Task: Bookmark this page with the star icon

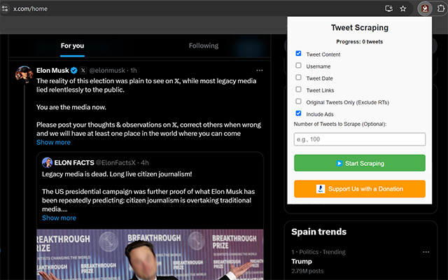Action: click(403, 9)
